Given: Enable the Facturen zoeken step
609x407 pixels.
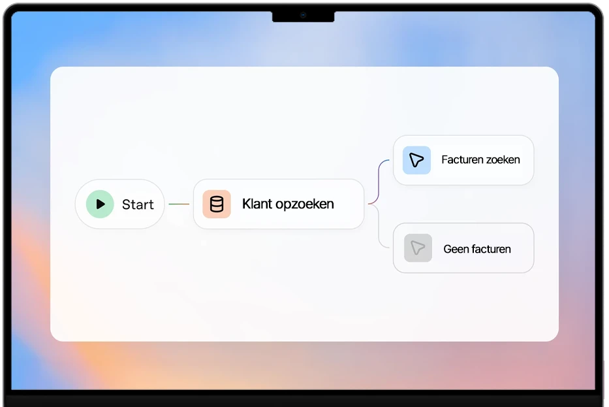Looking at the screenshot, I should click(463, 159).
